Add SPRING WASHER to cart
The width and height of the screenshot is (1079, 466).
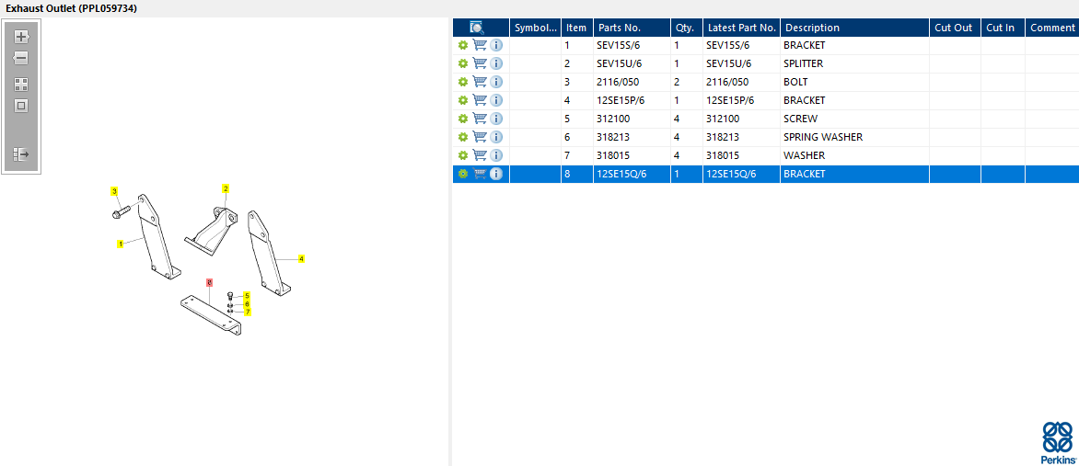coord(480,137)
